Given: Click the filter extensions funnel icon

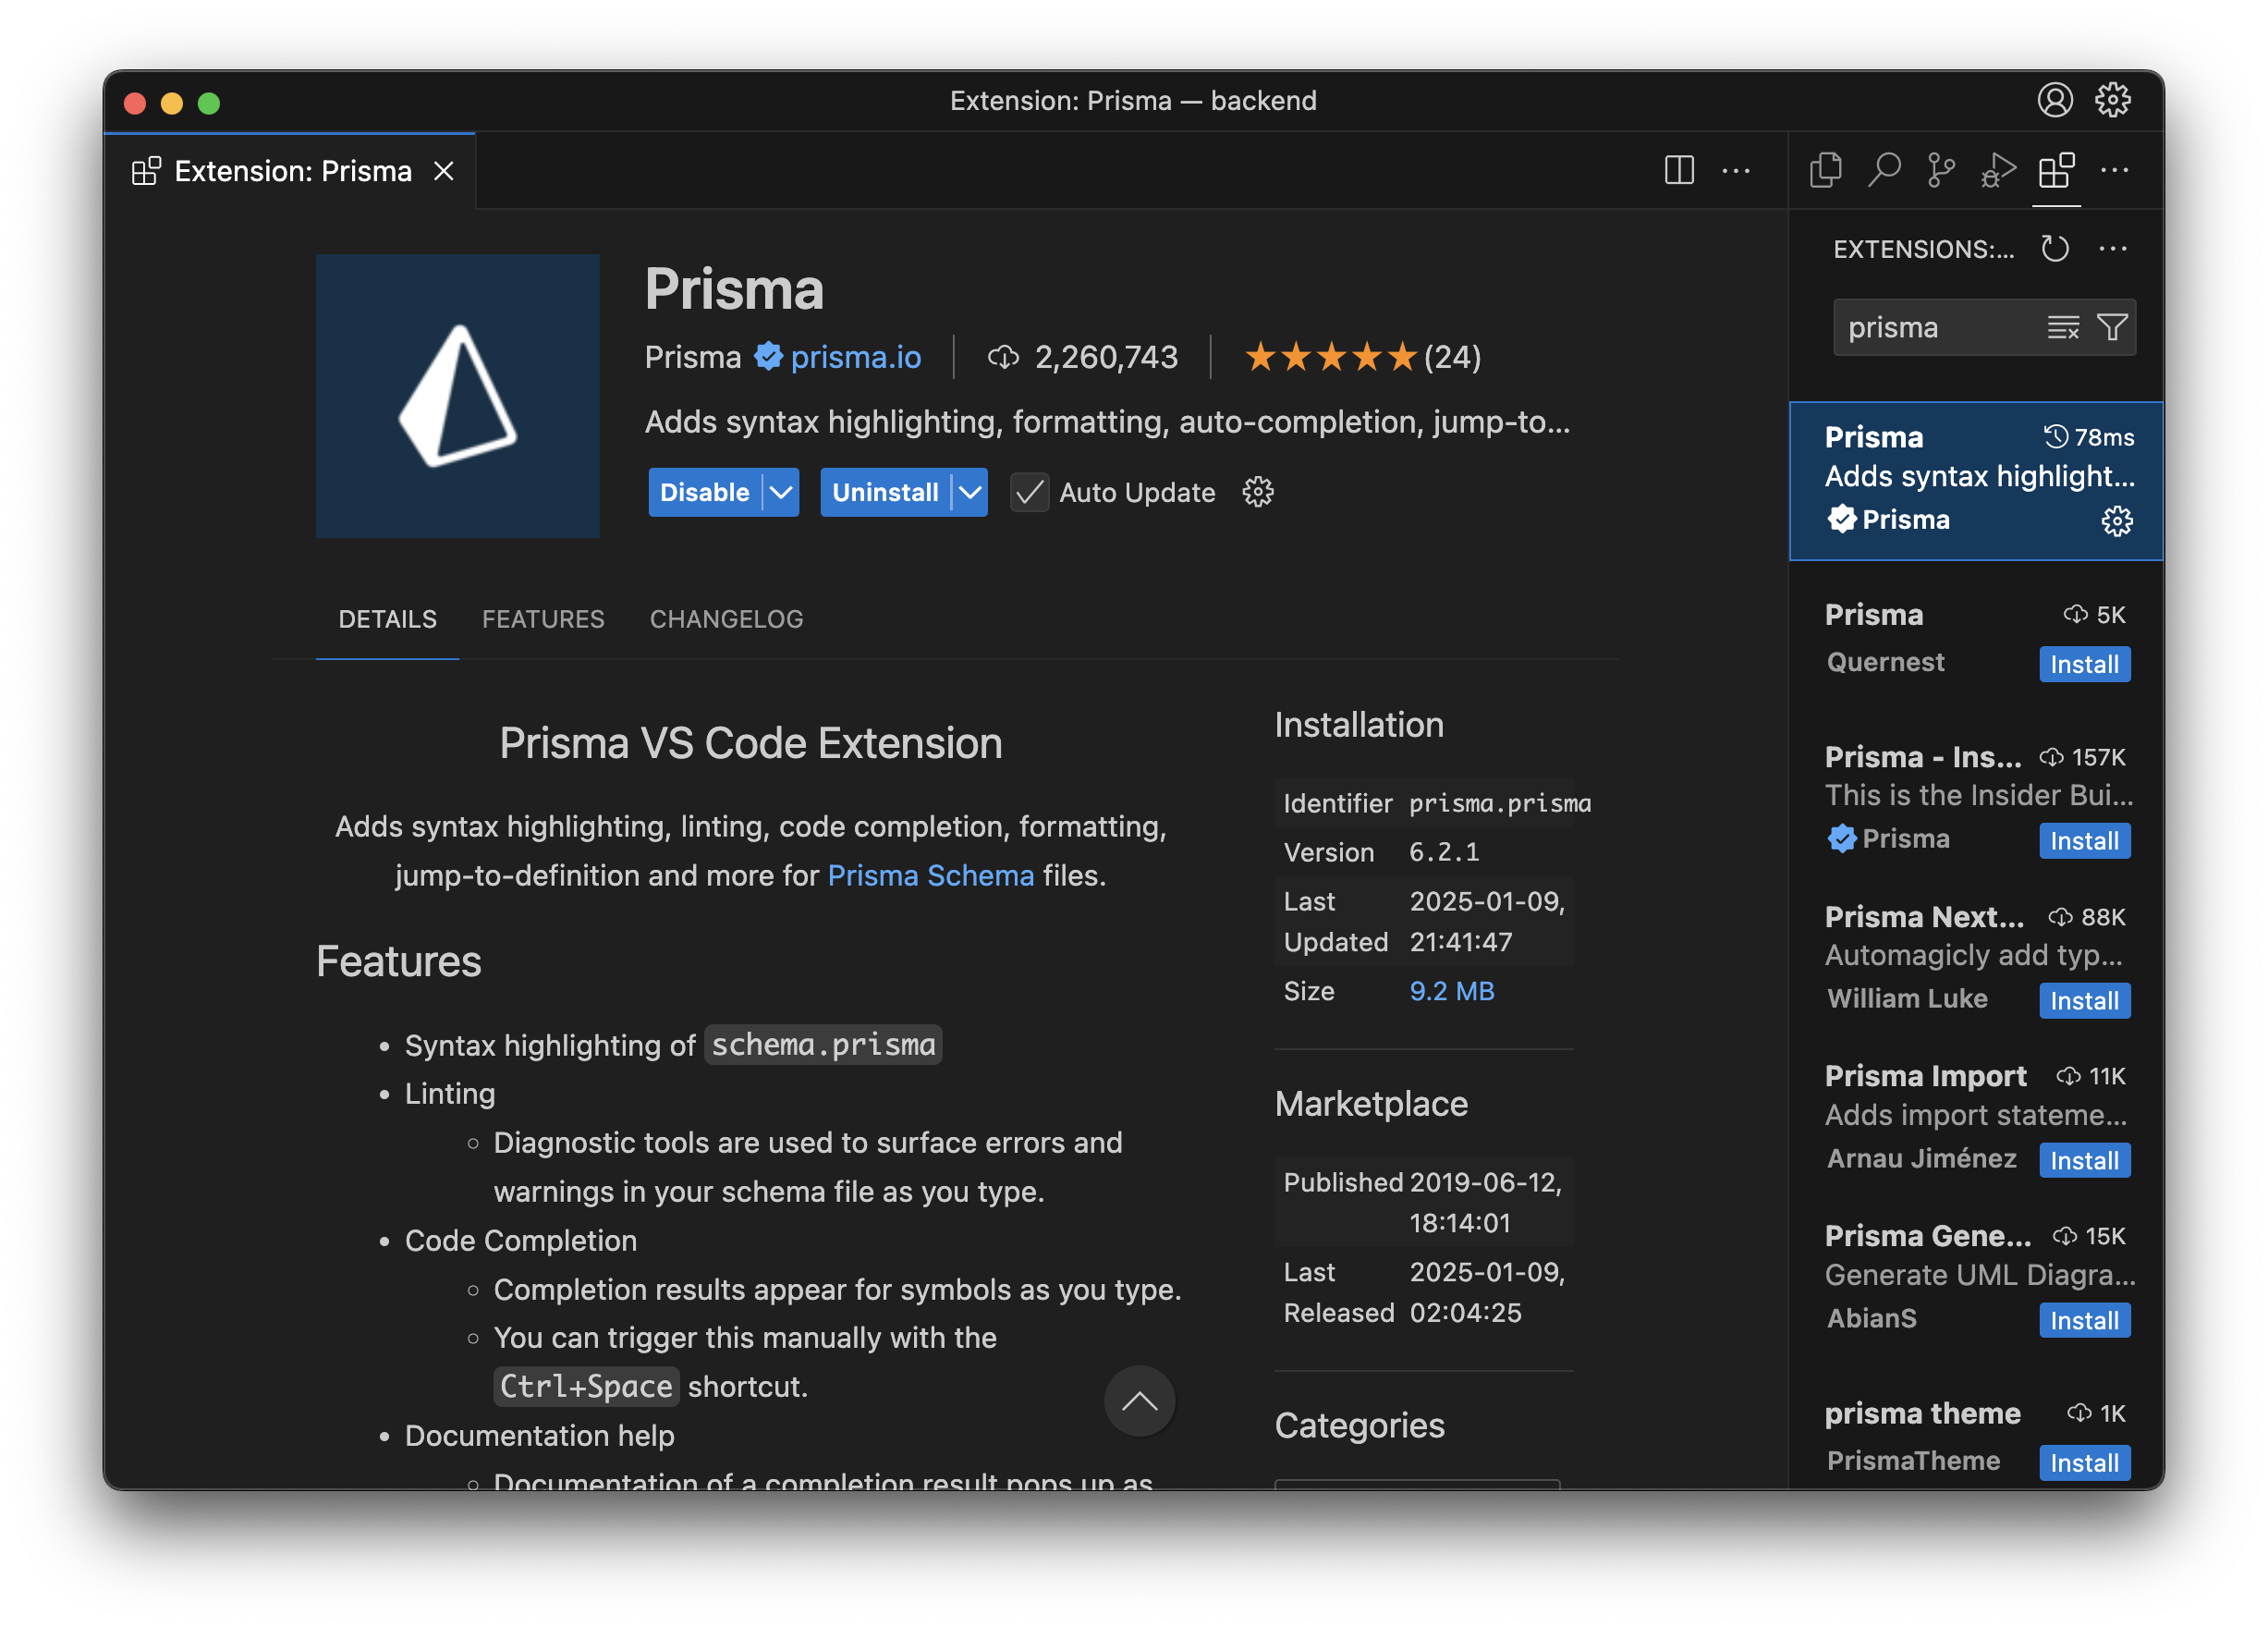Looking at the screenshot, I should (2112, 327).
